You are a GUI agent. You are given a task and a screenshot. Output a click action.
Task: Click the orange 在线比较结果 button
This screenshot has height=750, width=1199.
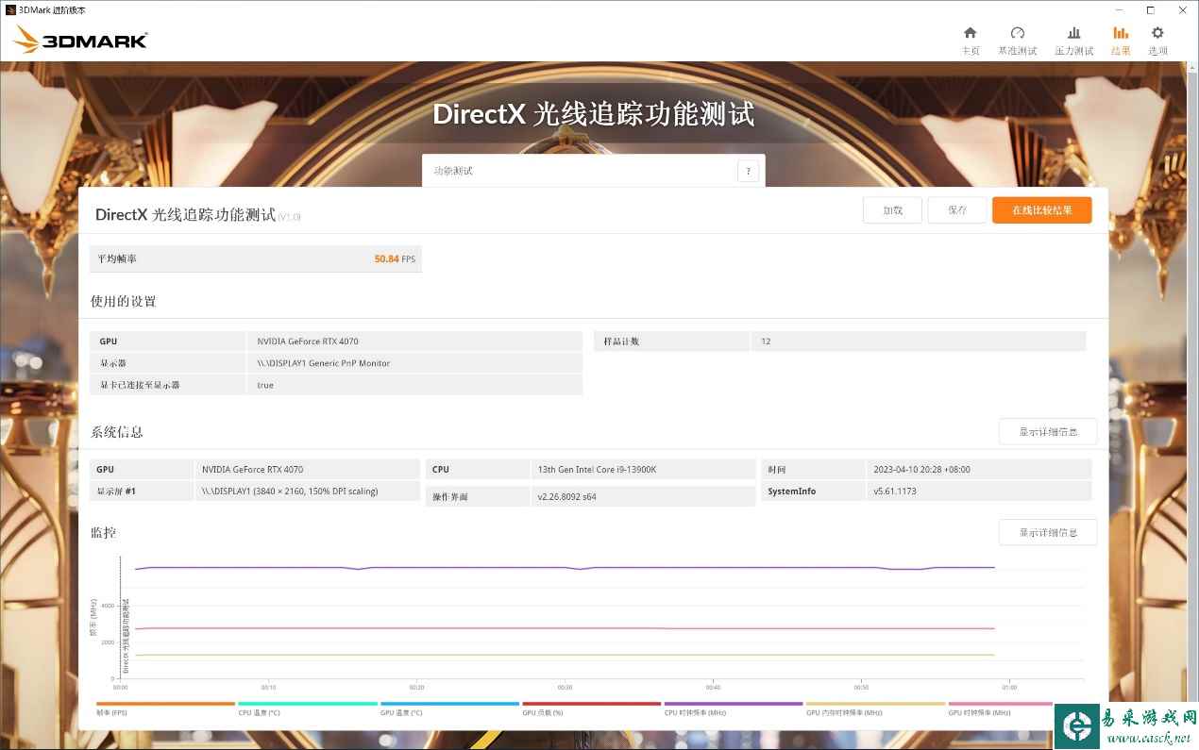(x=1042, y=210)
